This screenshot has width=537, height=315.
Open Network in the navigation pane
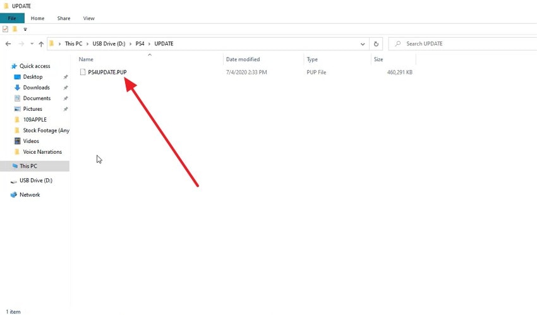[x=30, y=195]
